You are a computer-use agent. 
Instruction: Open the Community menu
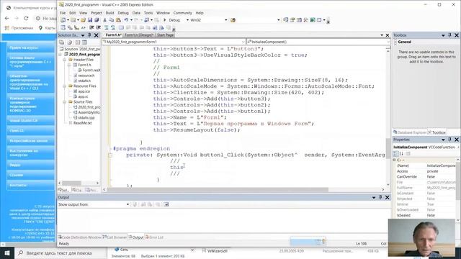182,13
